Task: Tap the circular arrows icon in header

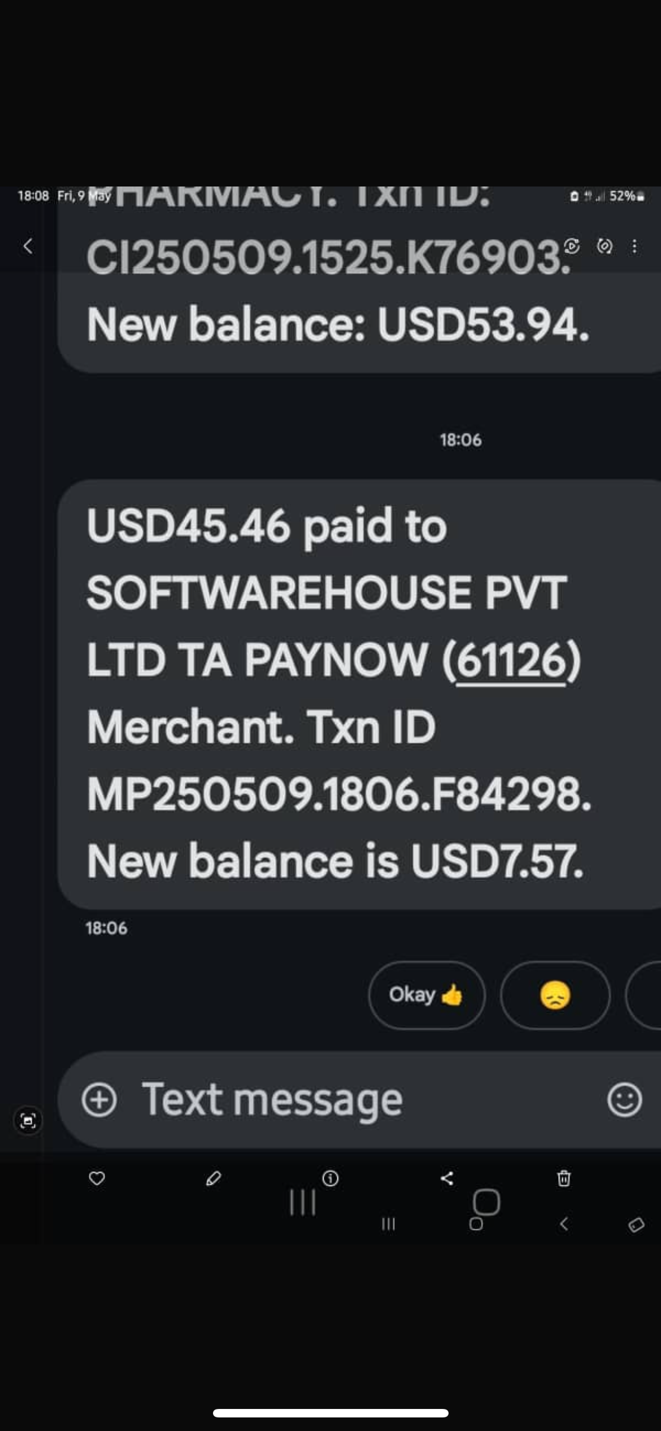Action: pos(572,246)
